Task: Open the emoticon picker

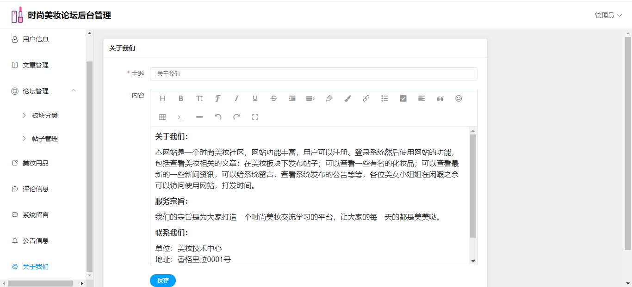Action: point(459,98)
